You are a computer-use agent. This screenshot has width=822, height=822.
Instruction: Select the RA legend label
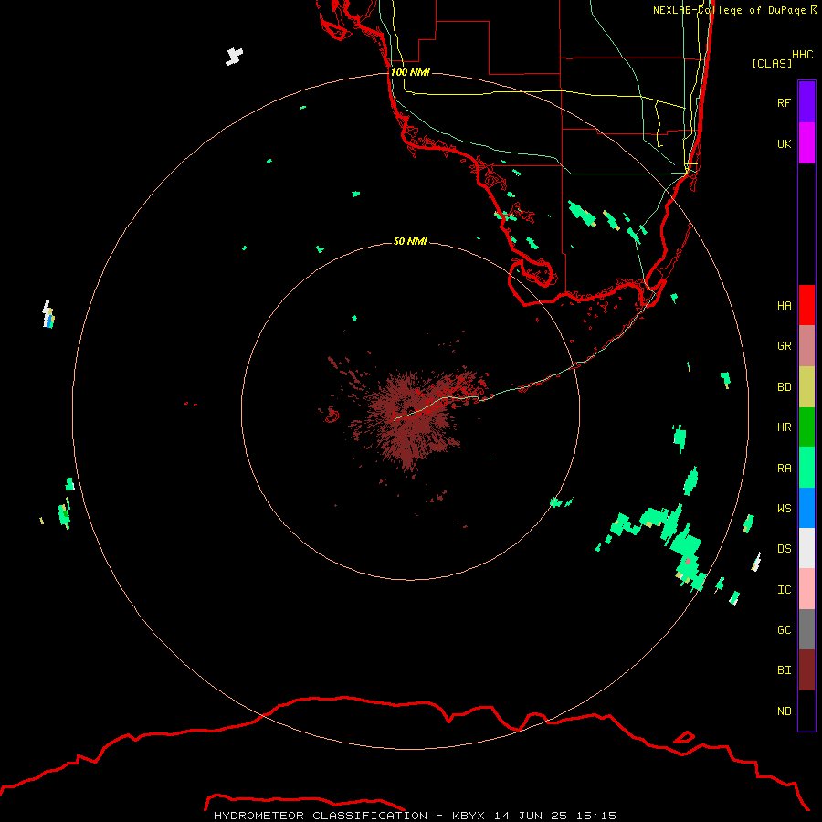(784, 469)
